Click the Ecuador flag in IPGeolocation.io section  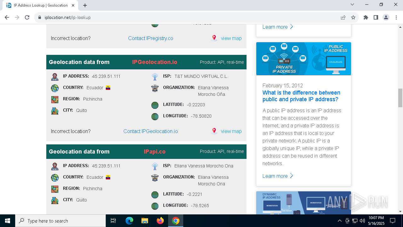coord(108,88)
